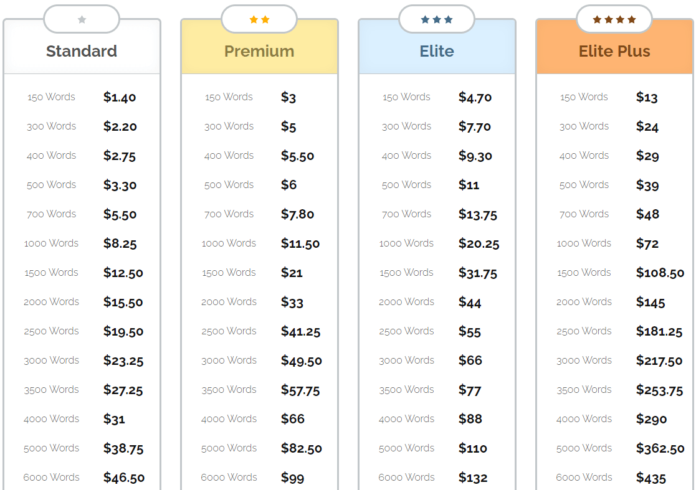Select the $132 Elite price
Image resolution: width=696 pixels, height=490 pixels.
(x=473, y=478)
